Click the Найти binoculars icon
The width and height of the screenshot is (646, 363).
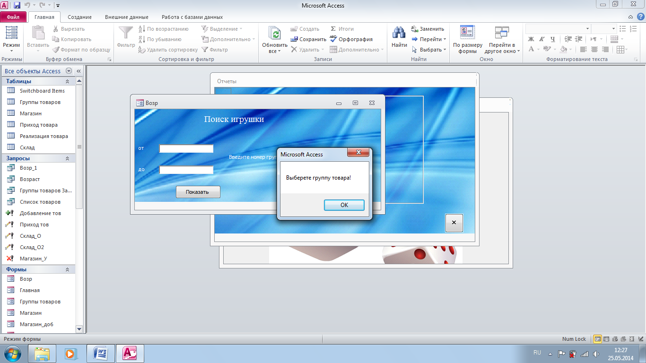399,33
